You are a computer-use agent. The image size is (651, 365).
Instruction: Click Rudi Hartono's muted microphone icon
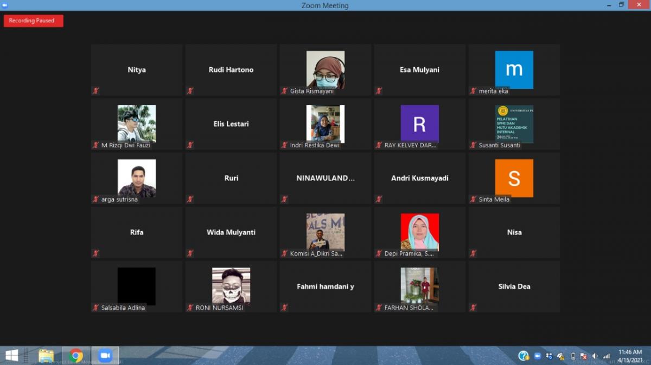click(190, 91)
